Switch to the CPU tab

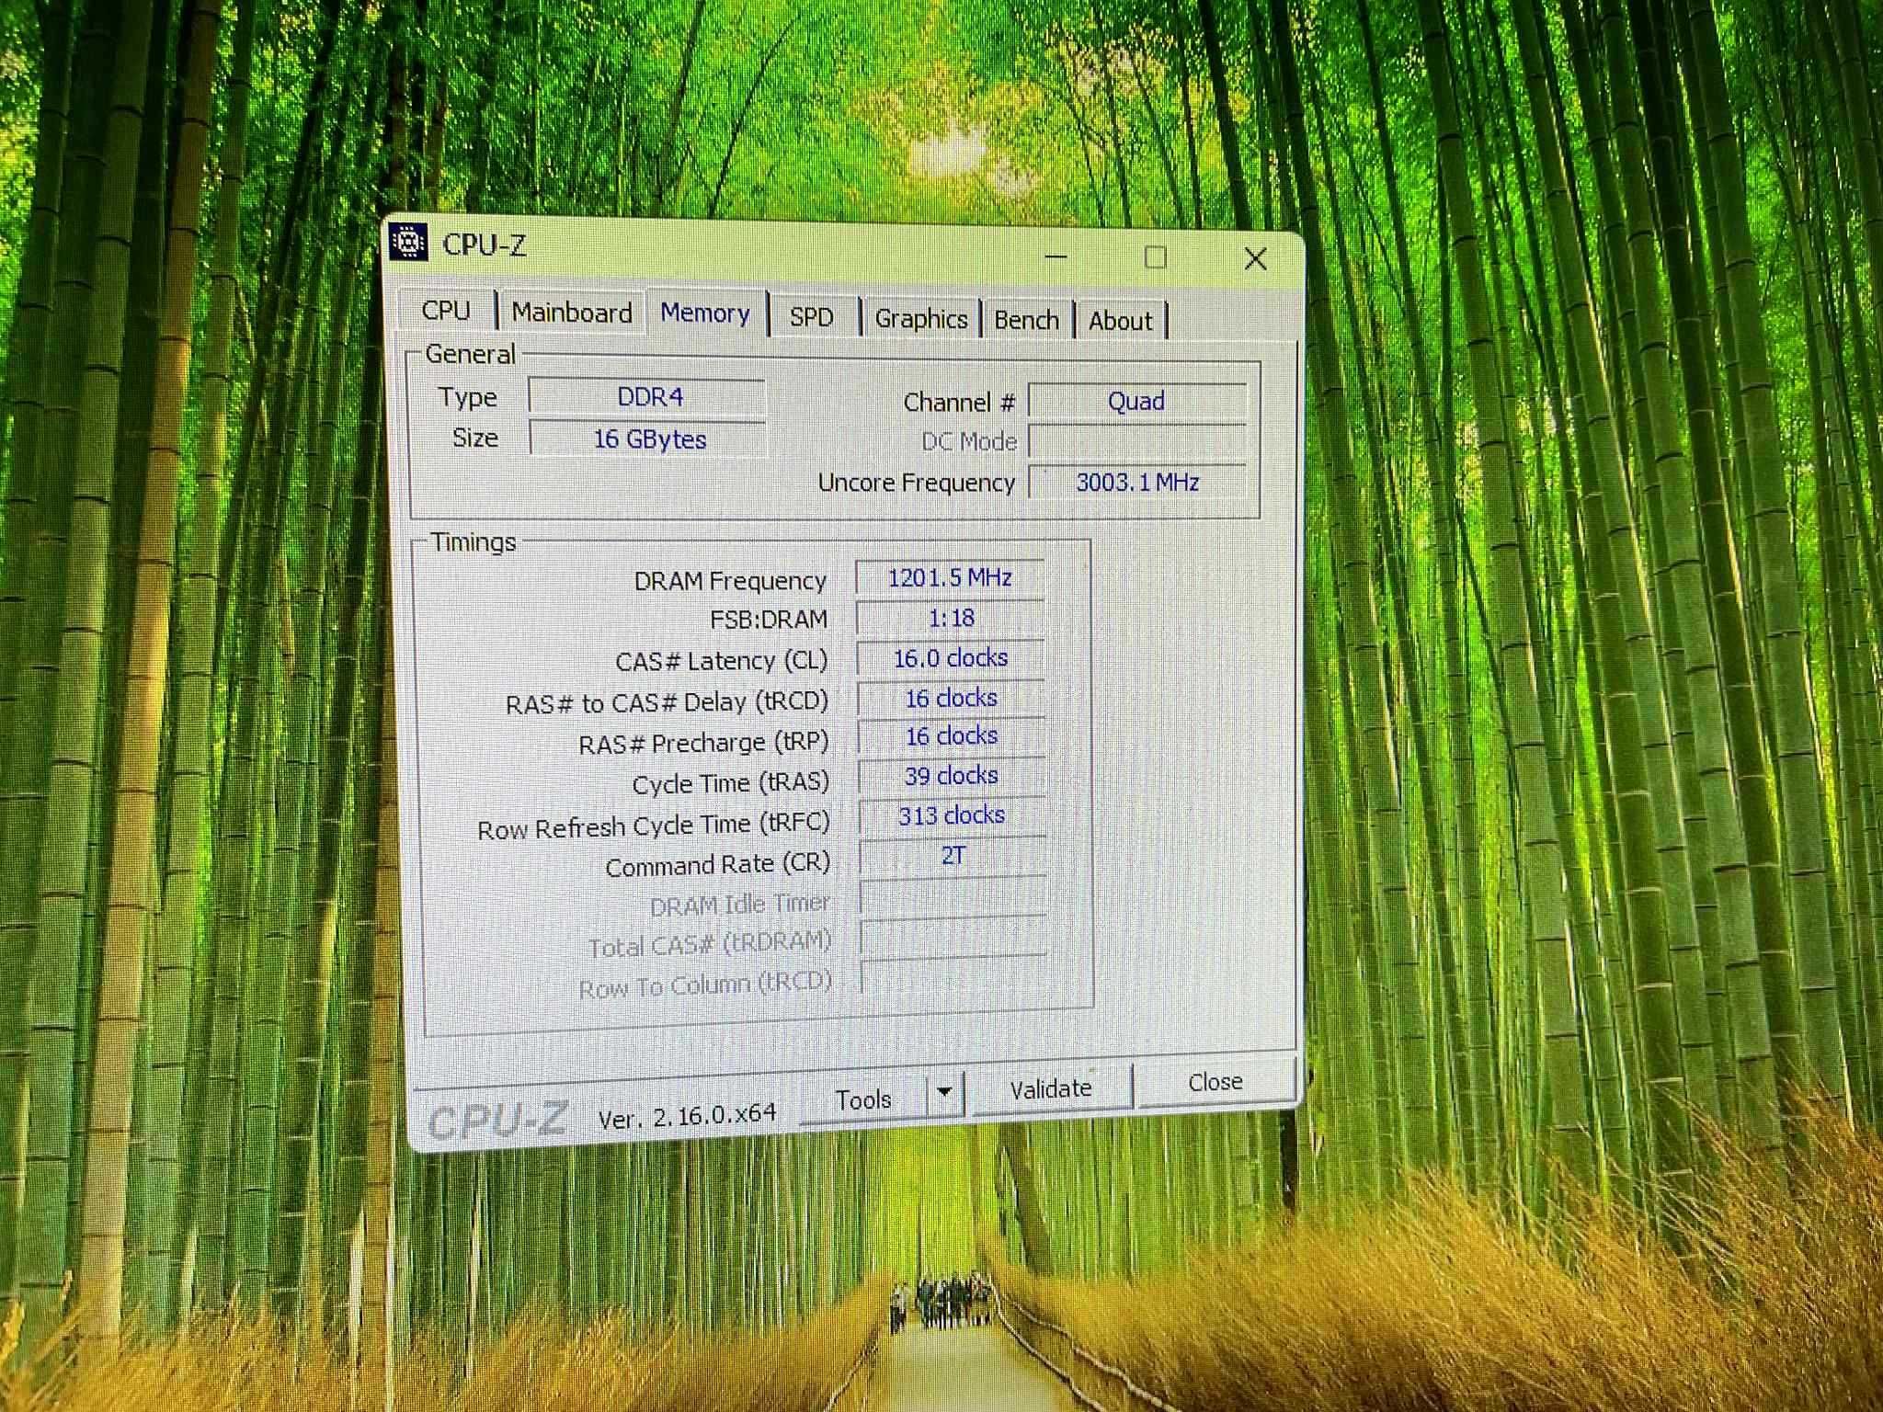(x=446, y=311)
